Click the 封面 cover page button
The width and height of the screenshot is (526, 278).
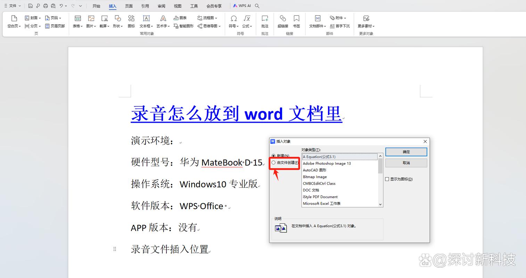coord(33,18)
